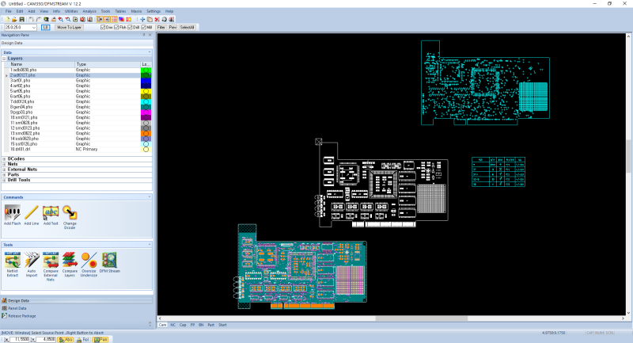The width and height of the screenshot is (633, 343).
Task: Expand the DCodes tree section
Action: [x=4, y=158]
